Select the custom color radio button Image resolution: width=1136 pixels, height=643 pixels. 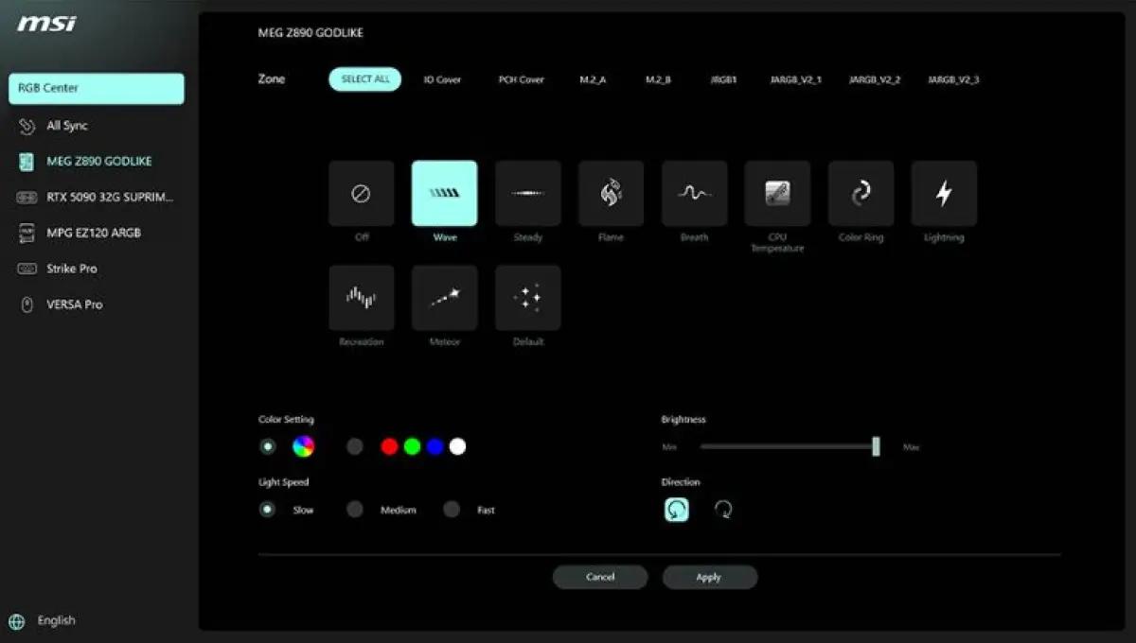355,446
